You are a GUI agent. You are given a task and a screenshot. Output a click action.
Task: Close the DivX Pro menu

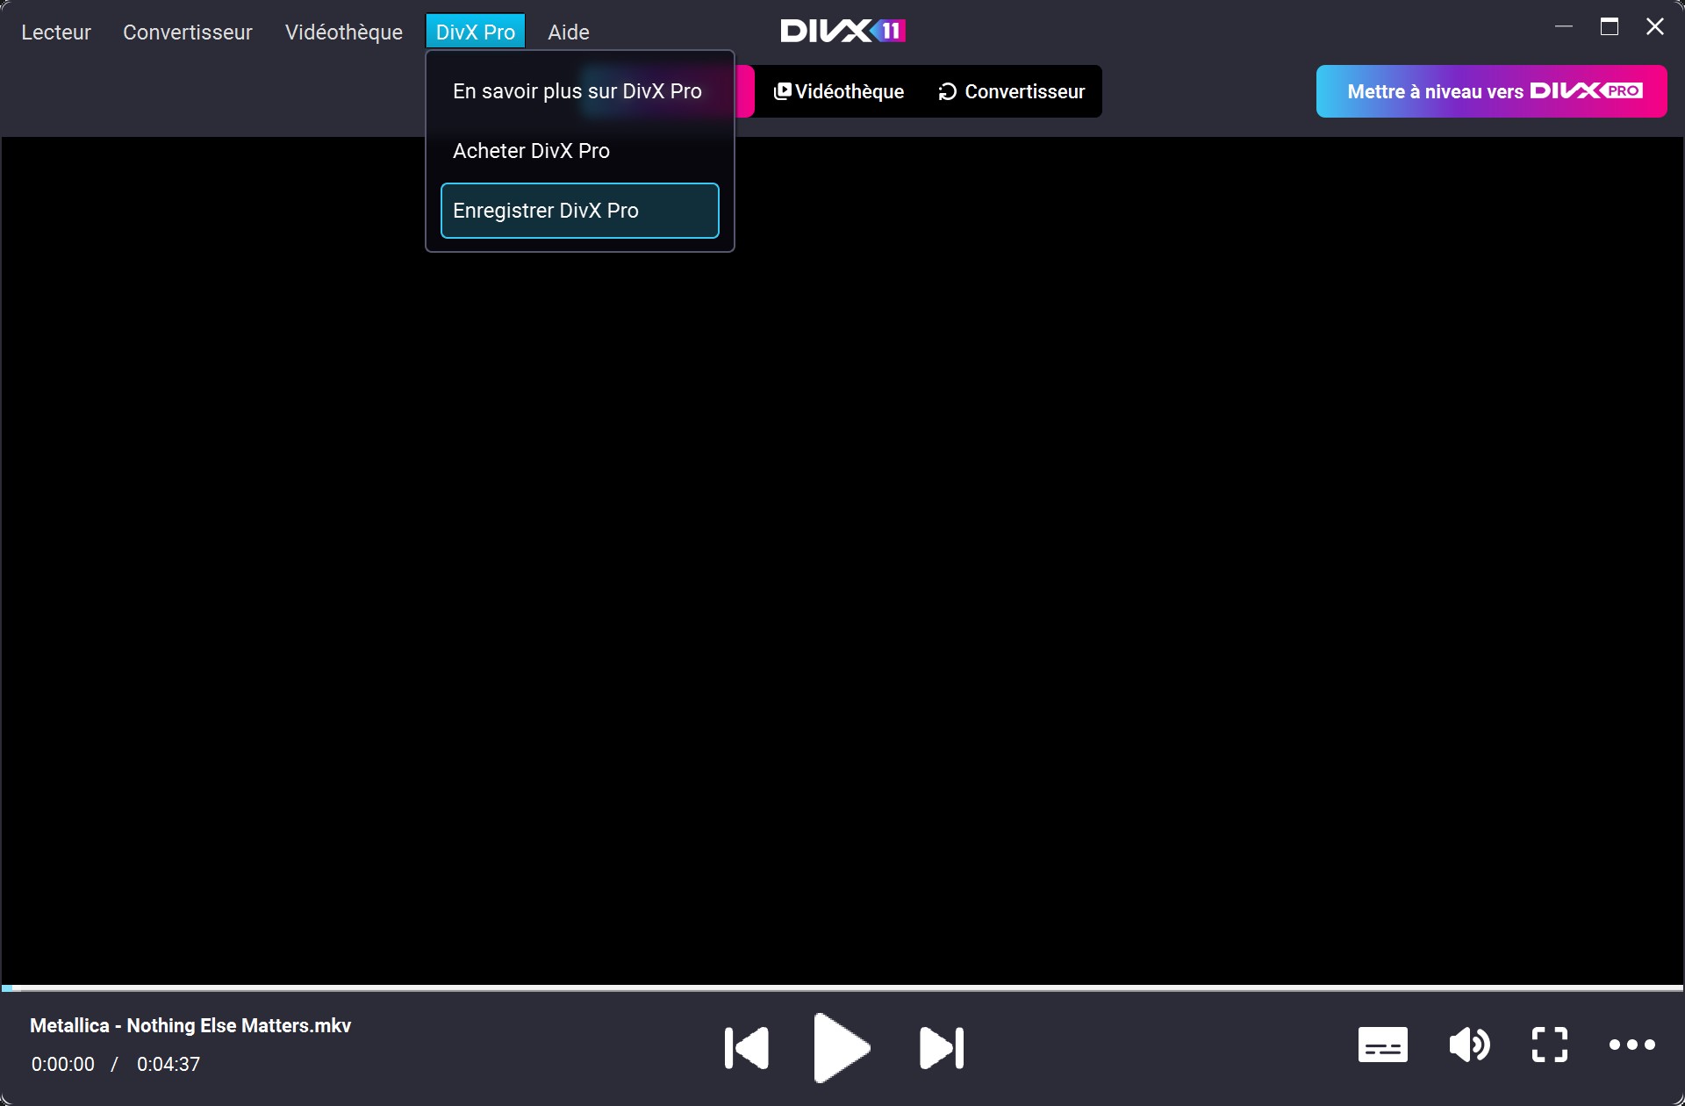click(x=476, y=32)
